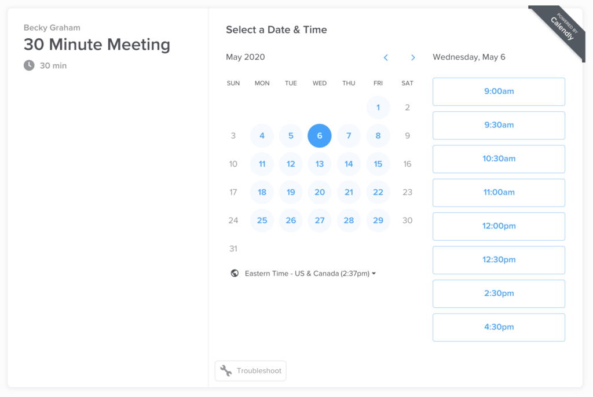Pick the 4:30pm time slot

[499, 327]
